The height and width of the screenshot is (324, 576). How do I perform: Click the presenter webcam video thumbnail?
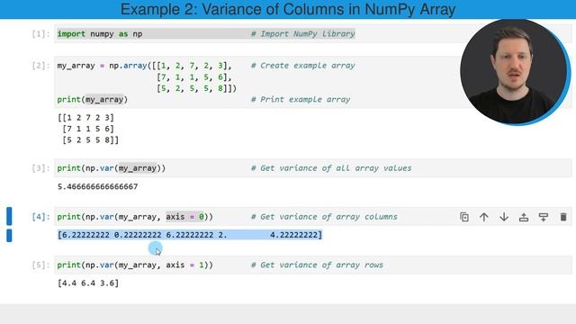tap(515, 72)
